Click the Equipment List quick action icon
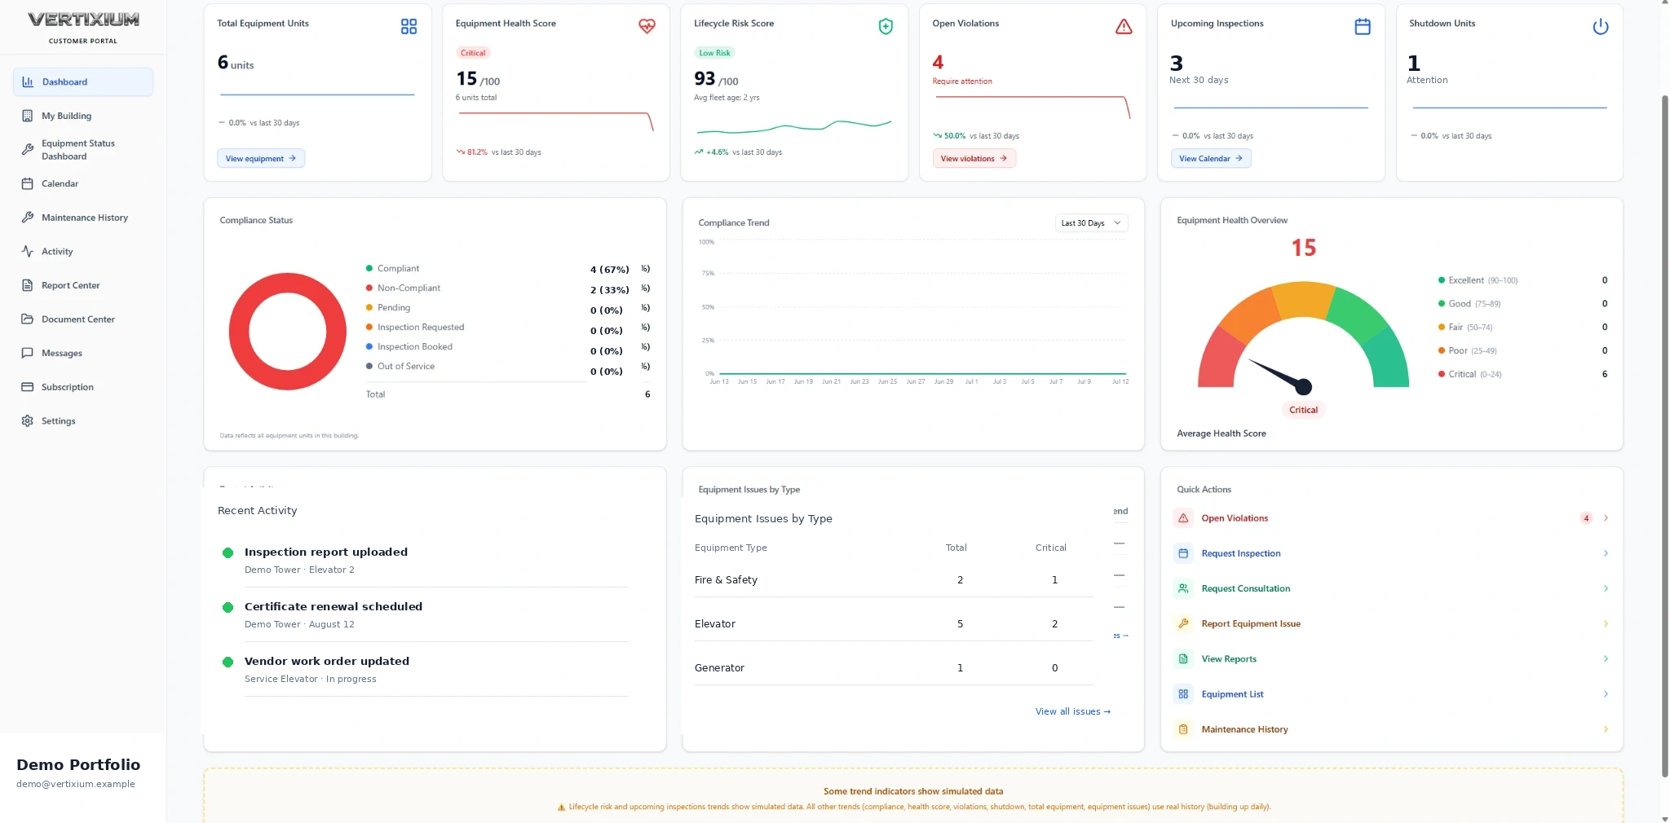 click(1183, 694)
